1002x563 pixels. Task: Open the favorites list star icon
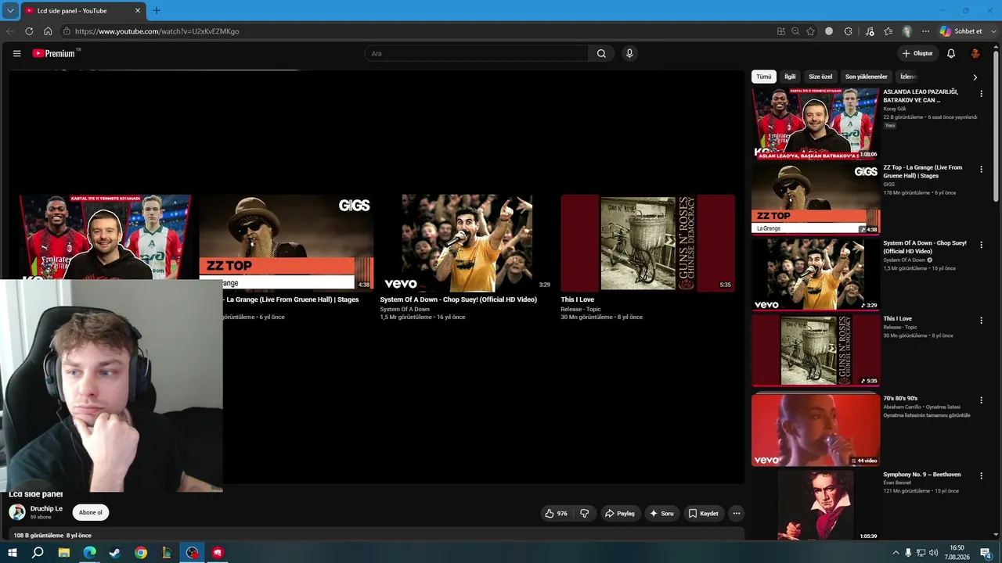888,31
